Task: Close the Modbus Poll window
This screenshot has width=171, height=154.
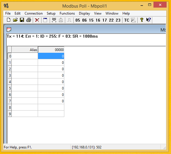Action: pyautogui.click(x=160, y=5)
